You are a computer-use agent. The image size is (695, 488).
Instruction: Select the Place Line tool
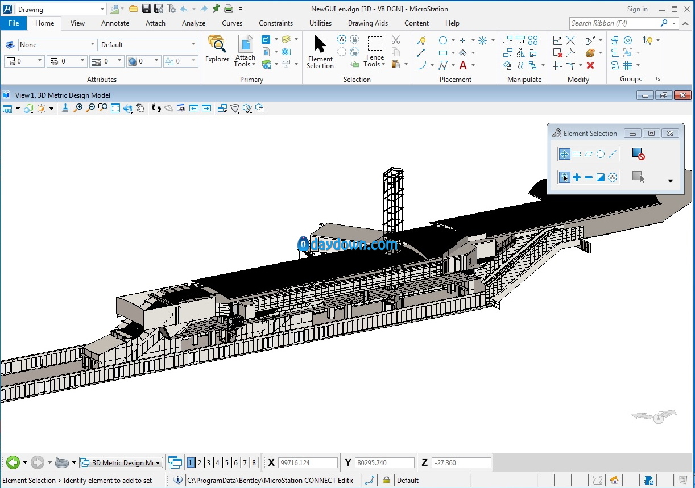(421, 53)
